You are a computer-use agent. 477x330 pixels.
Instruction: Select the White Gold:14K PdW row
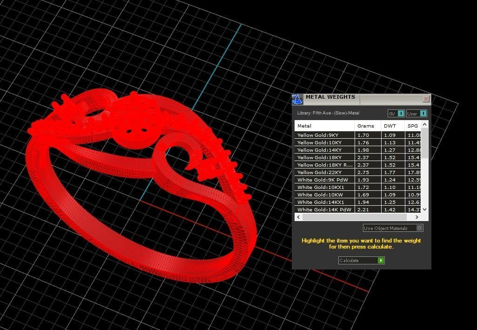358,209
